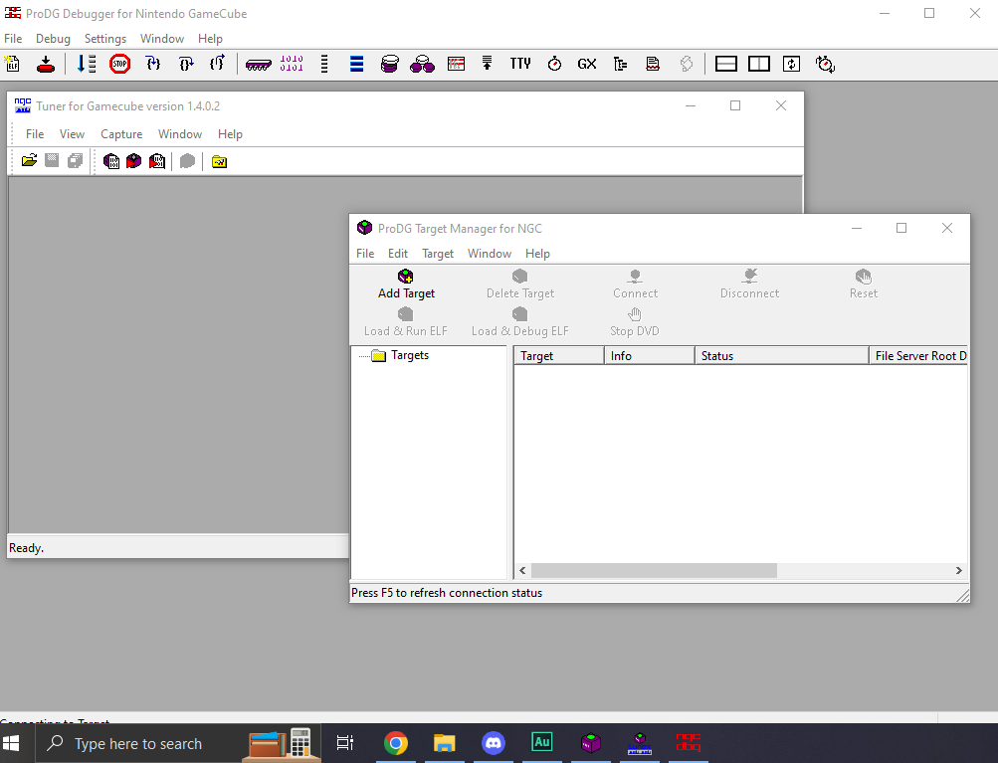Image resolution: width=998 pixels, height=763 pixels.
Task: Click the second red capture icon in Tuner
Action: tap(133, 161)
